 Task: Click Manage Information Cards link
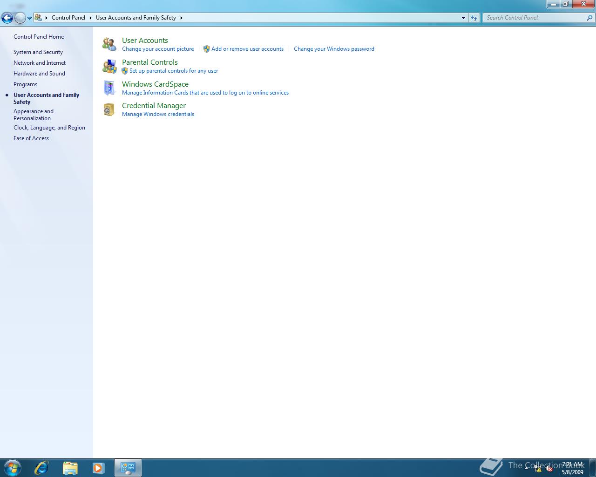pyautogui.click(x=205, y=93)
